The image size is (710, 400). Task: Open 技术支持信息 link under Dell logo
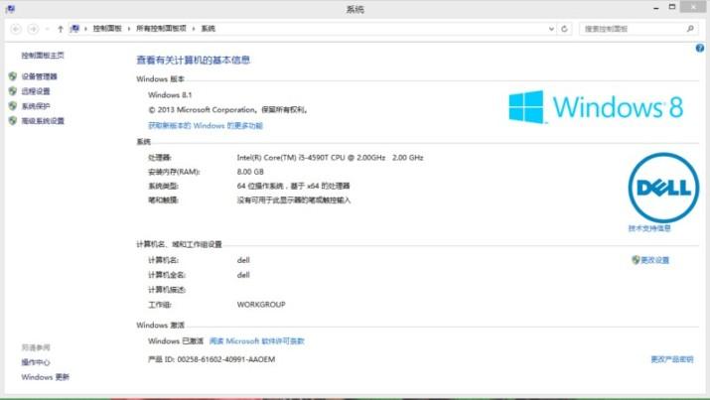pos(649,228)
